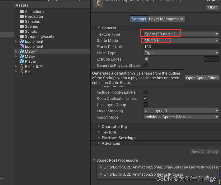
Task: Switch to the Layer Management tab
Action: [166, 19]
